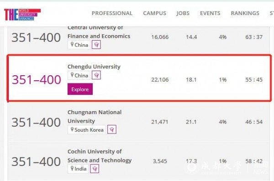Open the JOBS menu item
This screenshot has height=181, width=274.
pos(183,13)
